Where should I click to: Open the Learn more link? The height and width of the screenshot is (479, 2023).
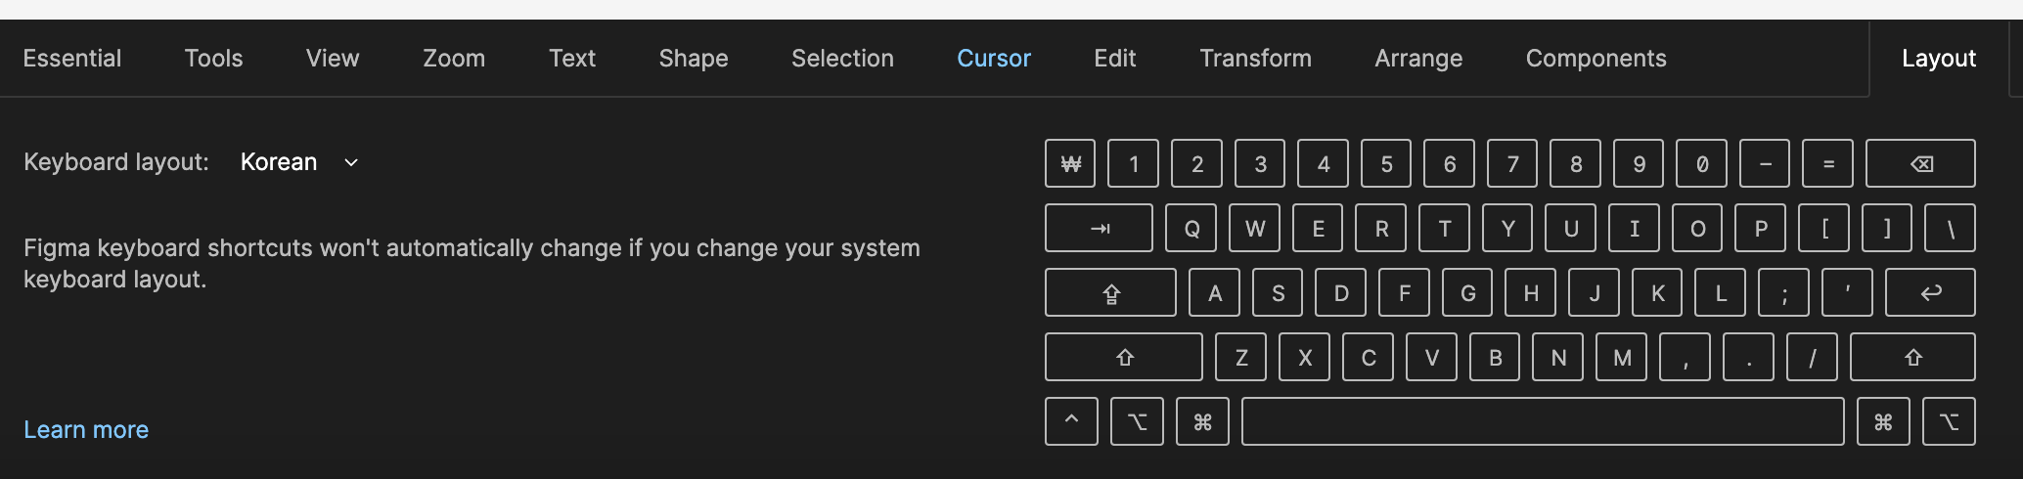pyautogui.click(x=86, y=429)
